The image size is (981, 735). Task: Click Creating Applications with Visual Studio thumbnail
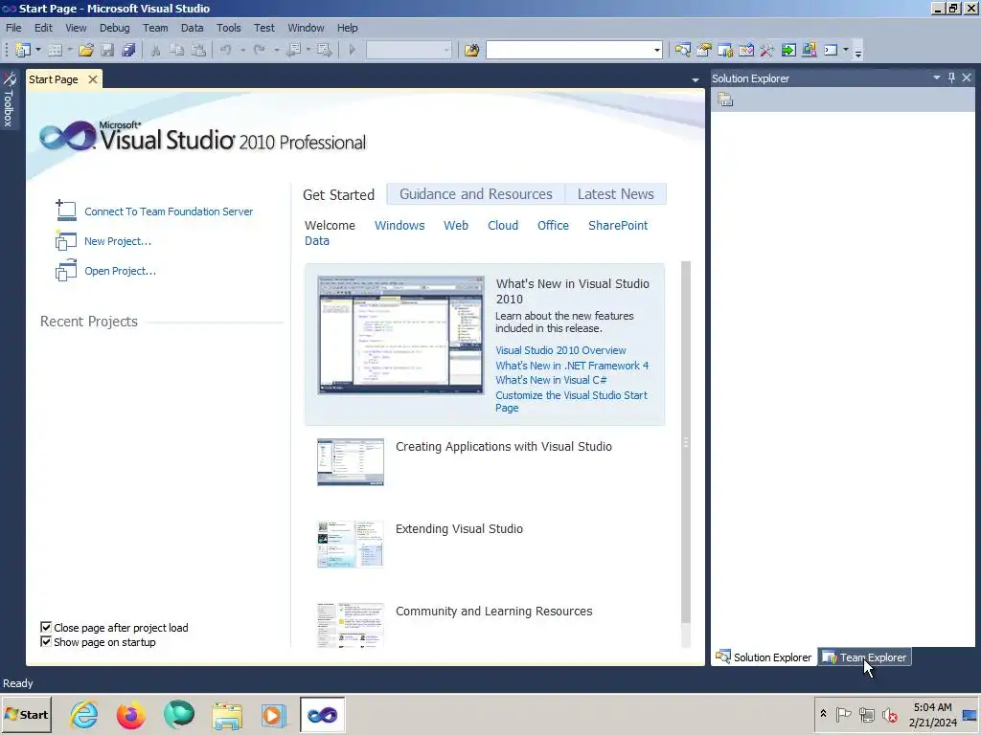click(351, 462)
